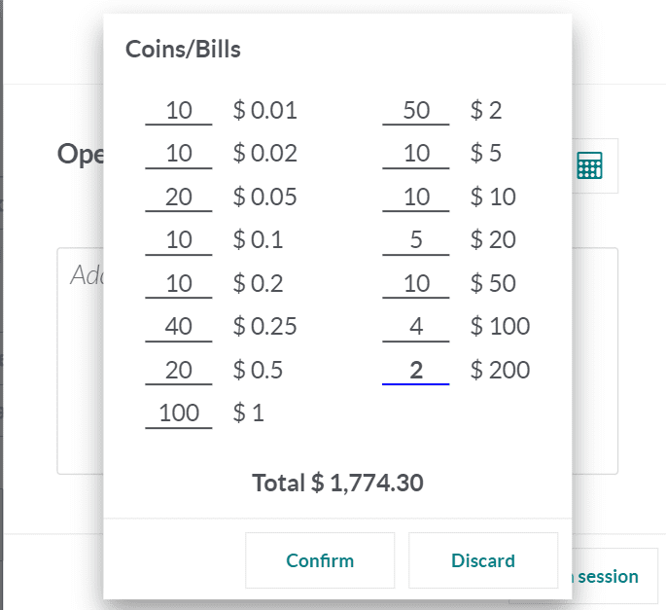Discard the coins and bills entry
The width and height of the screenshot is (666, 610).
(483, 560)
